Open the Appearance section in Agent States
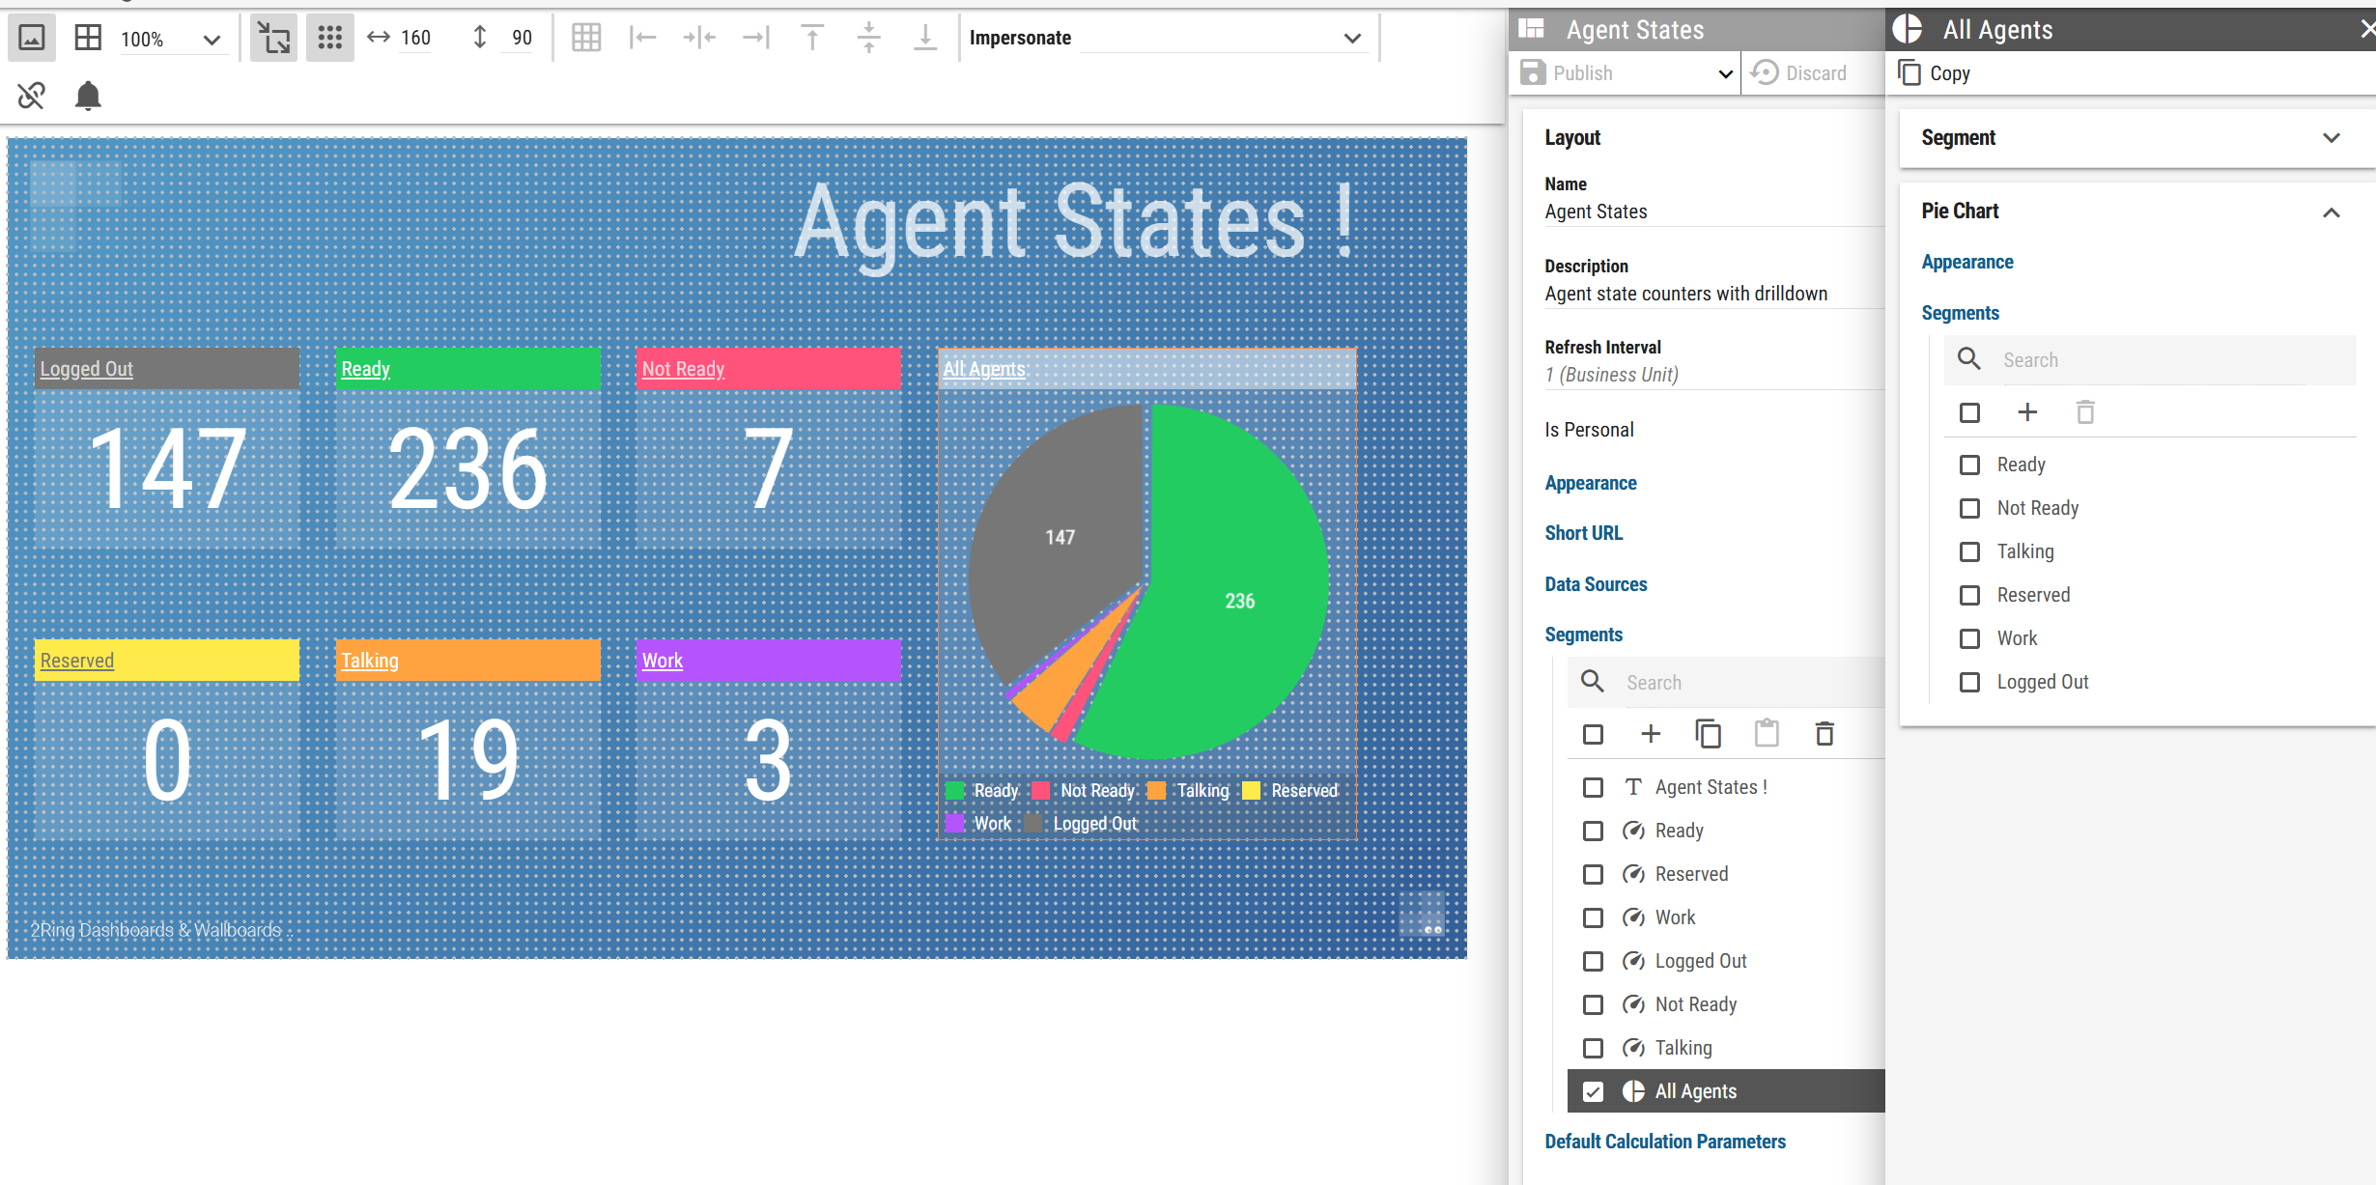This screenshot has height=1185, width=2376. pyautogui.click(x=1591, y=483)
